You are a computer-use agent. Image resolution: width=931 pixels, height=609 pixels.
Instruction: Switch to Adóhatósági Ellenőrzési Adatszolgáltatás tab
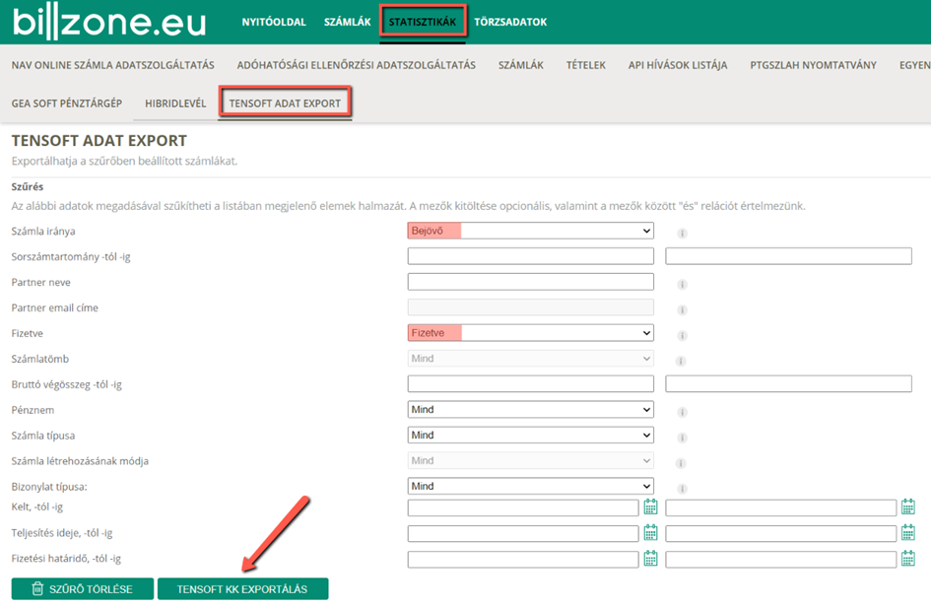click(357, 65)
